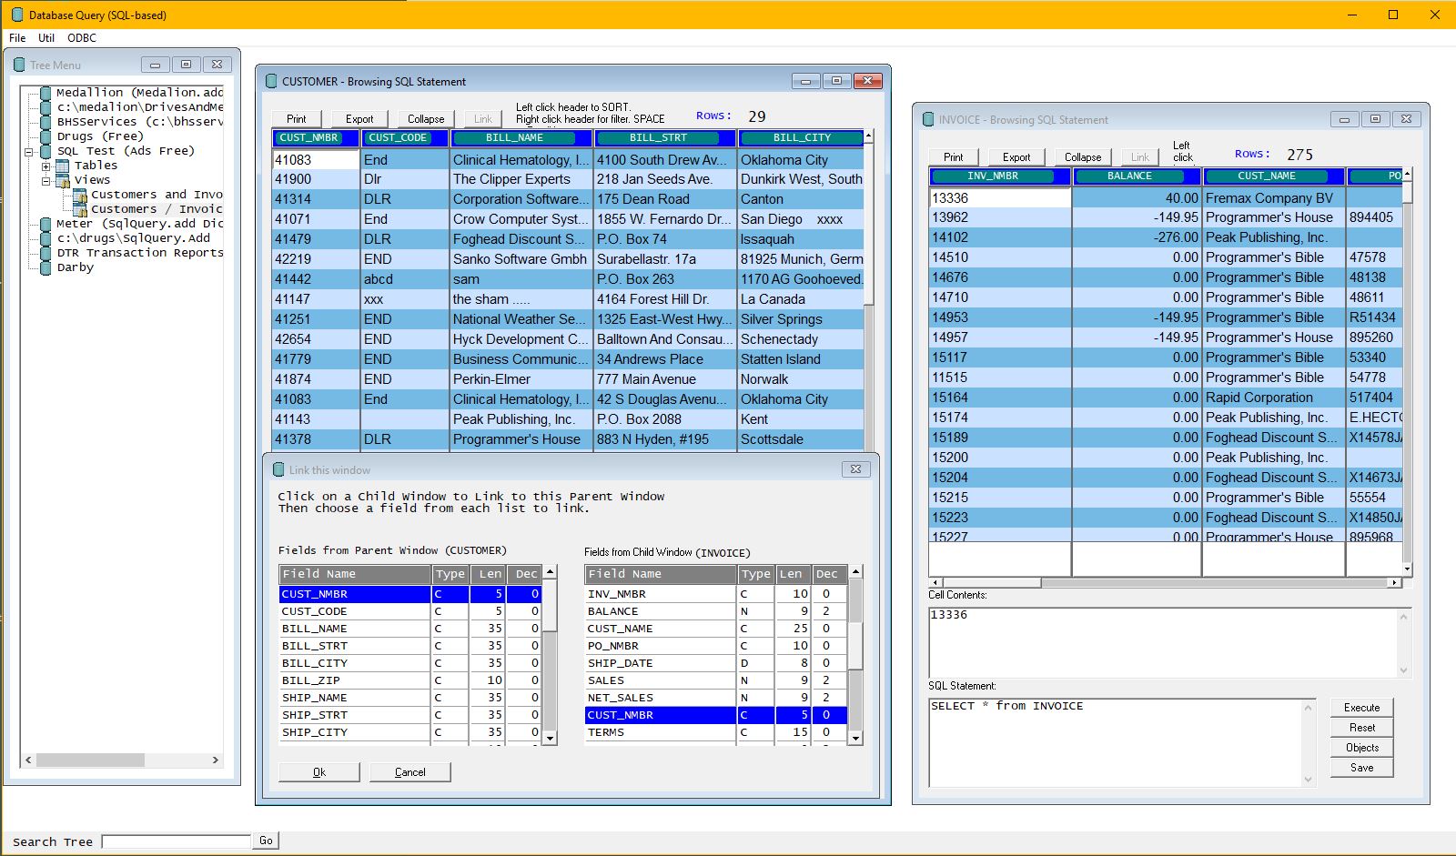The height and width of the screenshot is (856, 1456).
Task: Select the Tables icon in the Tree Menu
Action: click(x=62, y=165)
